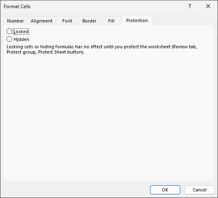Image resolution: width=218 pixels, height=198 pixels.
Task: Open the Alignment tab
Action: [41, 21]
